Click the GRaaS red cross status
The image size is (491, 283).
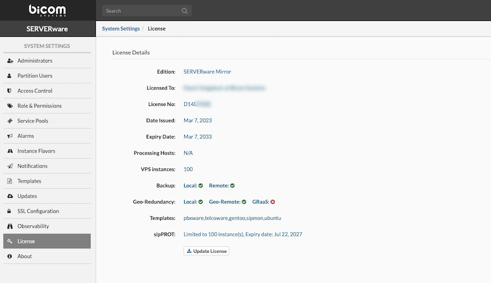[273, 202]
